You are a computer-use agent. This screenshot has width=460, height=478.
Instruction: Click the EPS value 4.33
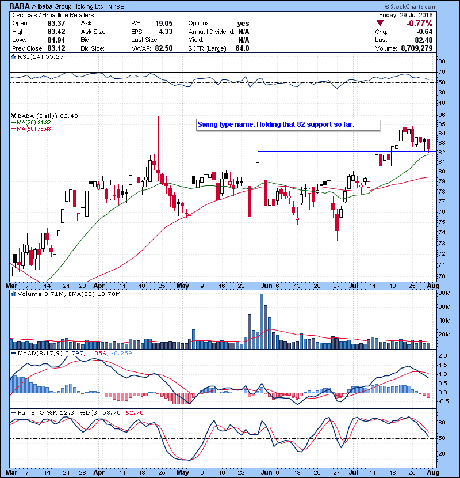coord(166,32)
